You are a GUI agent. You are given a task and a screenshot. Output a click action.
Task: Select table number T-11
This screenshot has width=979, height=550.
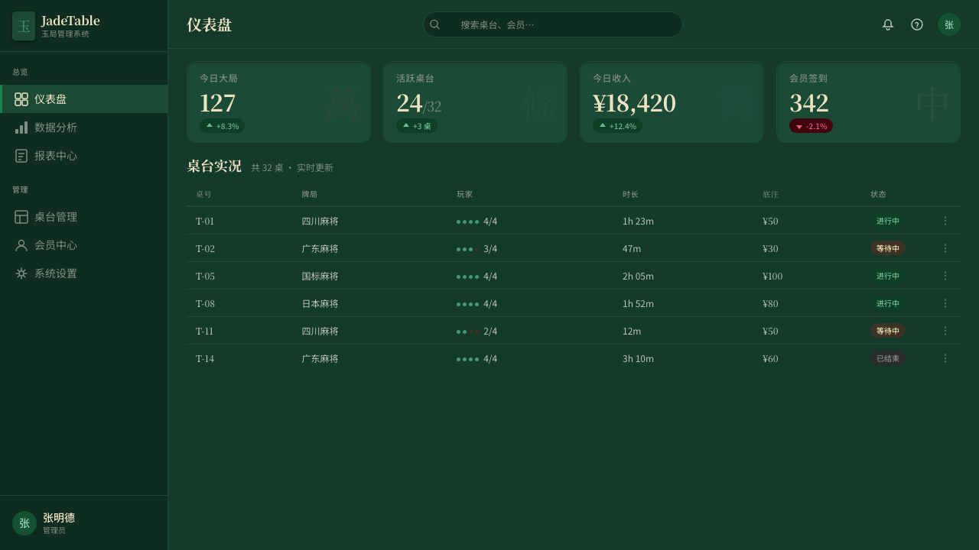(204, 332)
